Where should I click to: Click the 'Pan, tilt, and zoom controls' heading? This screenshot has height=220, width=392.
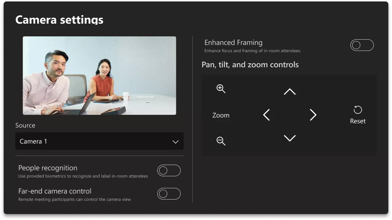(x=250, y=65)
